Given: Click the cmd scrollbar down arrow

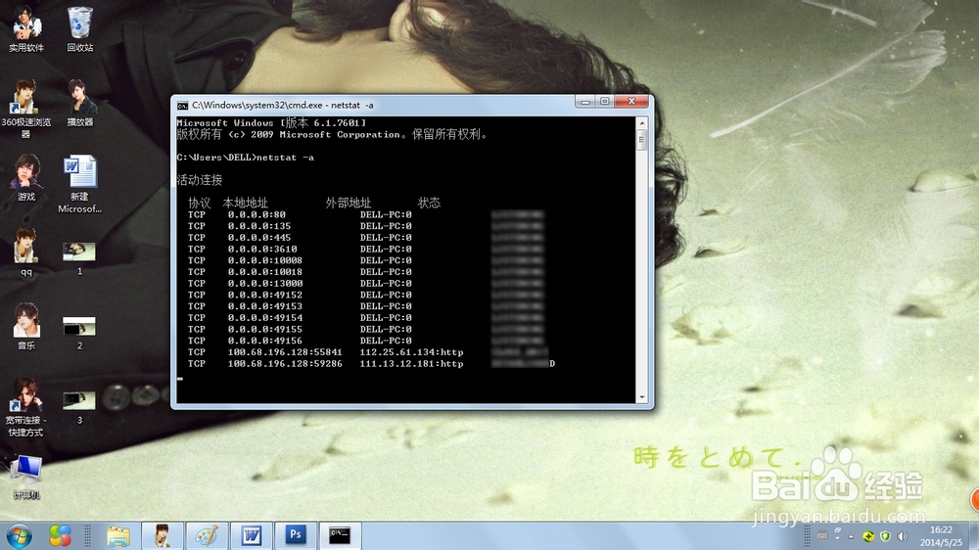Looking at the screenshot, I should [641, 397].
